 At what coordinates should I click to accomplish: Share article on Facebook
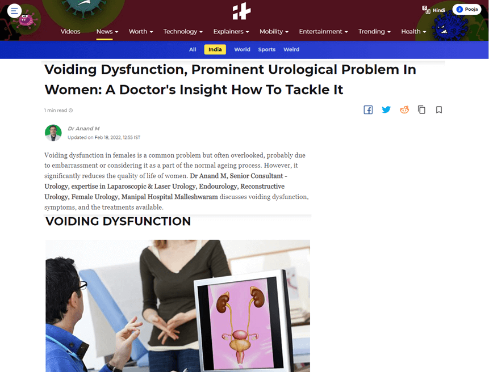point(368,110)
